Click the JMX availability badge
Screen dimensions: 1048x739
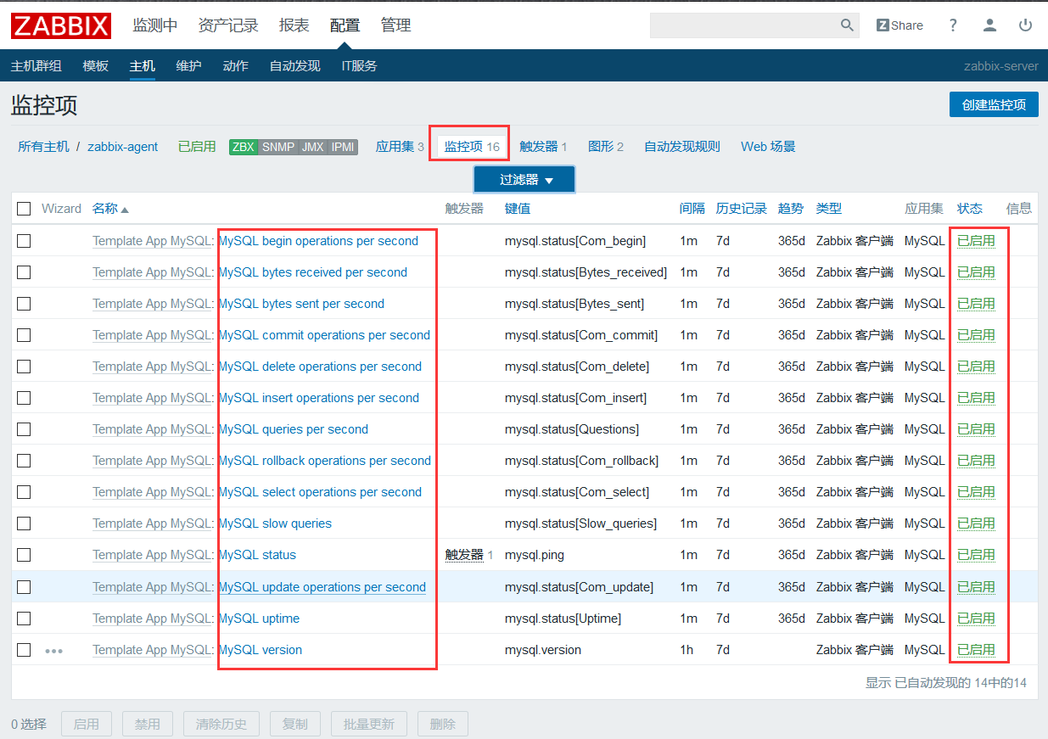[x=313, y=147]
